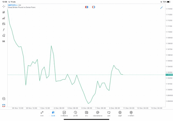The width and height of the screenshot is (173, 121).
Task: Change chart type via candlestick icon
Action: [4, 12]
